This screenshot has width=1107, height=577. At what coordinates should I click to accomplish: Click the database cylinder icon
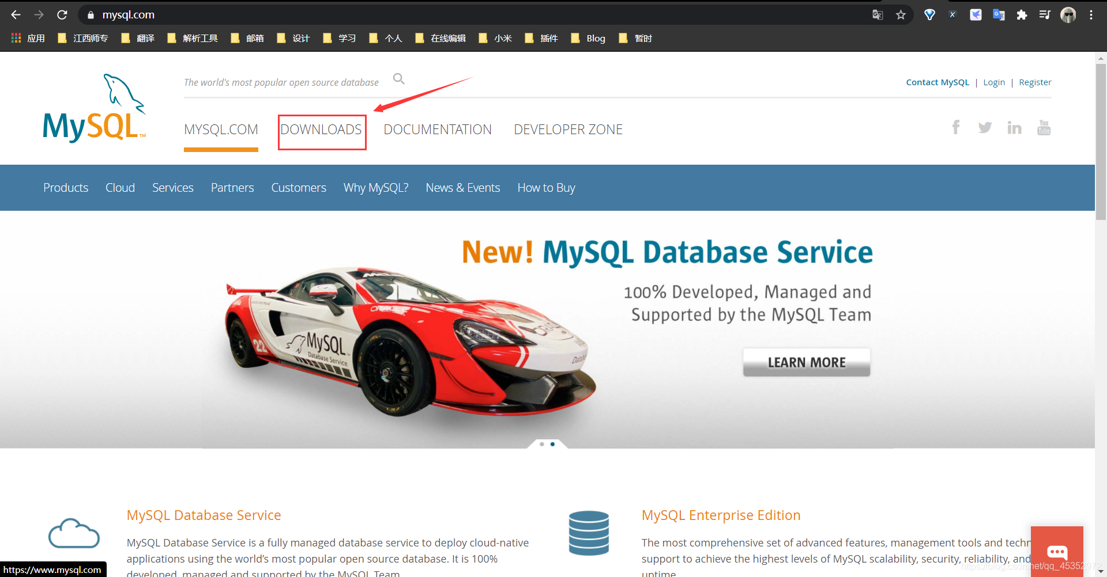pyautogui.click(x=589, y=533)
